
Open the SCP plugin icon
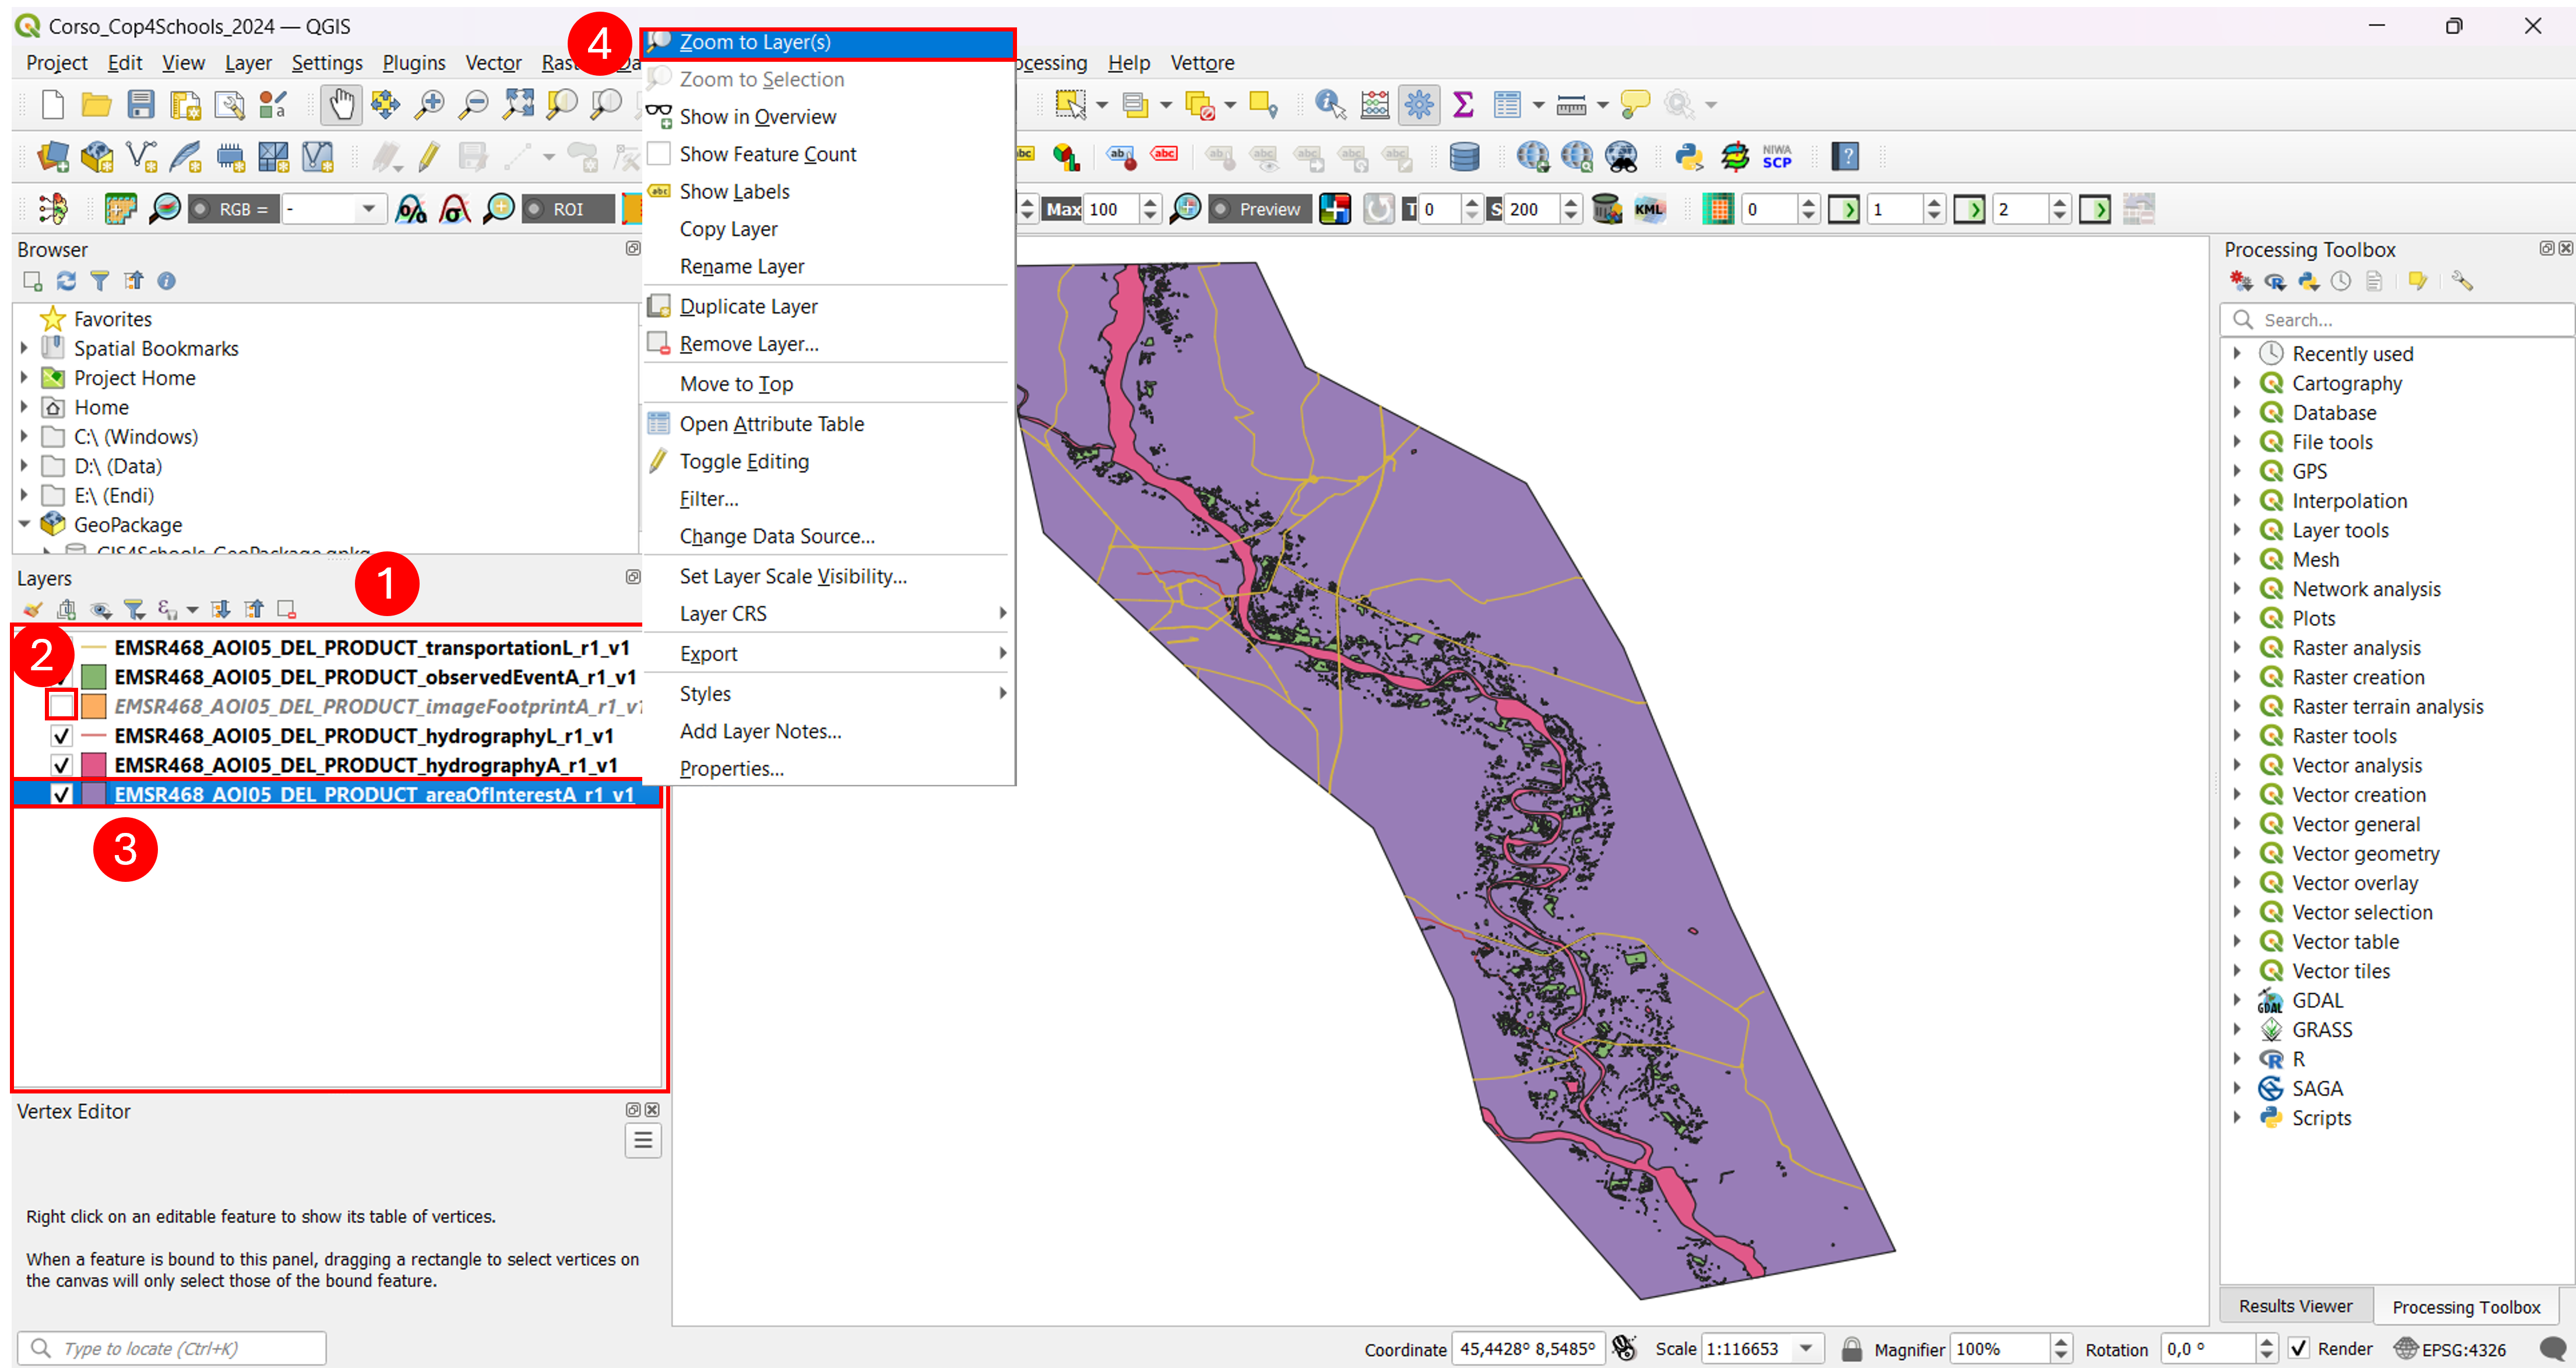pos(1777,157)
